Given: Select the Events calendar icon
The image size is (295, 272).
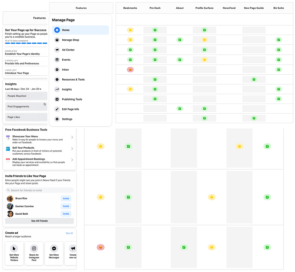Looking at the screenshot, I should pyautogui.click(x=57, y=60).
